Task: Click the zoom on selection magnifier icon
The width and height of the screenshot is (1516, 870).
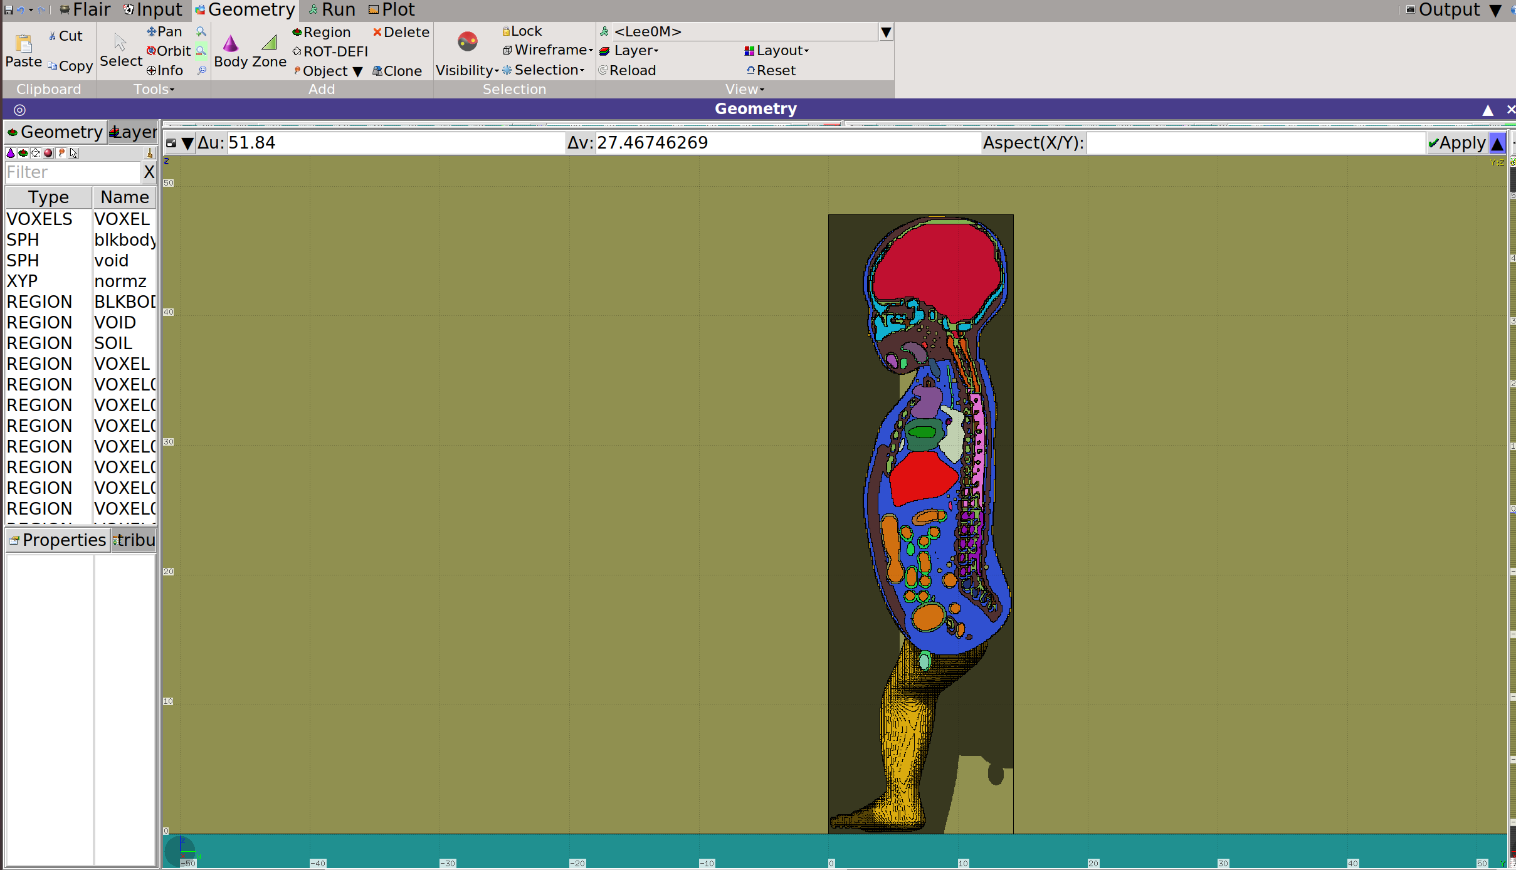Action: pos(201,70)
